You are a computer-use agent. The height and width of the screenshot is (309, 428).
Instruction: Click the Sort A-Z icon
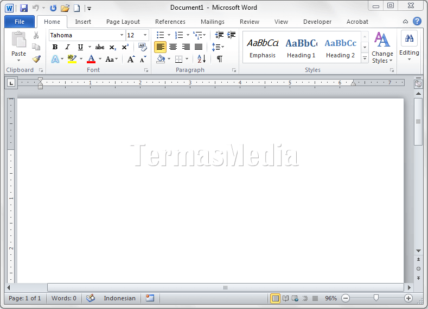[201, 59]
